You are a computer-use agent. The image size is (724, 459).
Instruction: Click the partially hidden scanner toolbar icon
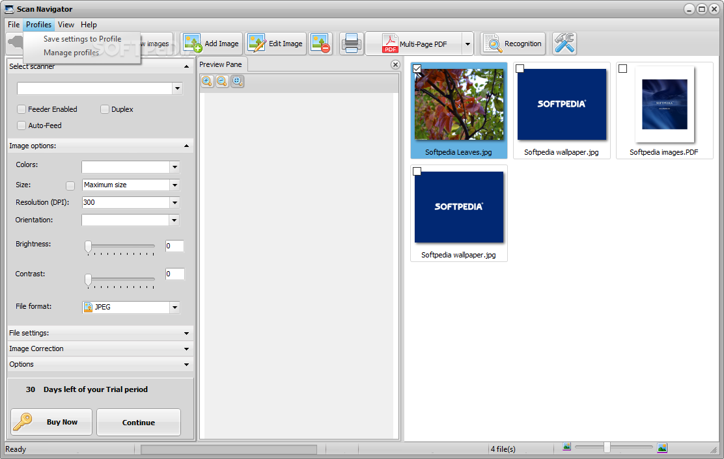click(x=15, y=43)
